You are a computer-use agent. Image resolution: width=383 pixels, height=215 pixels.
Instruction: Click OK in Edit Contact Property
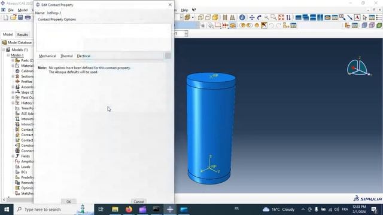click(x=69, y=202)
